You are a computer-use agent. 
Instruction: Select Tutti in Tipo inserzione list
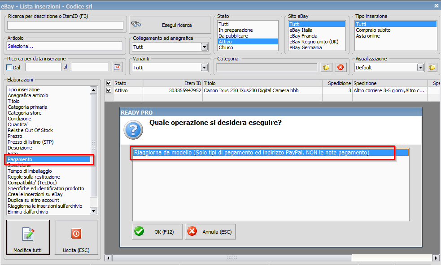[x=396, y=24]
